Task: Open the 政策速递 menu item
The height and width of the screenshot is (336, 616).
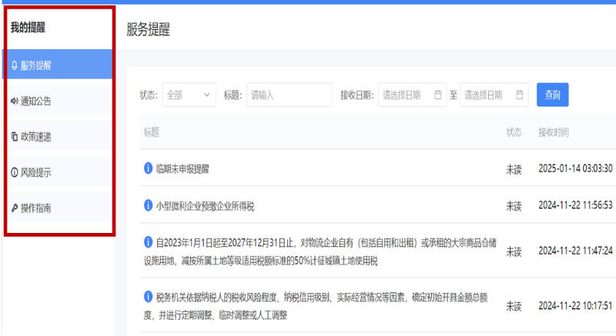Action: point(36,137)
